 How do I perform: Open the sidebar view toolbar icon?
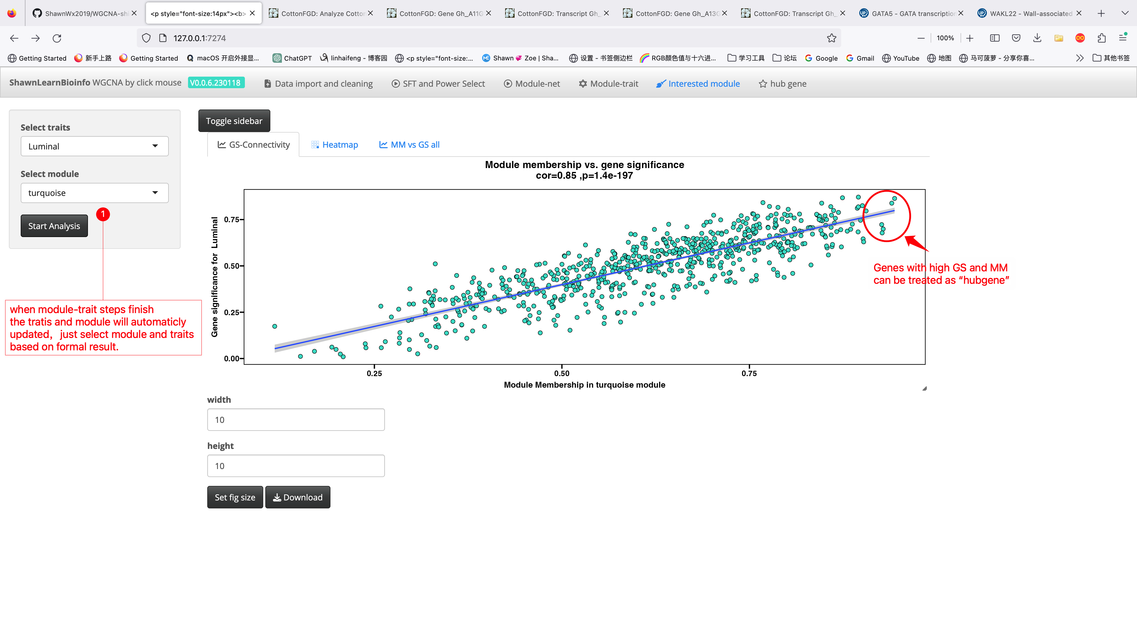(995, 38)
